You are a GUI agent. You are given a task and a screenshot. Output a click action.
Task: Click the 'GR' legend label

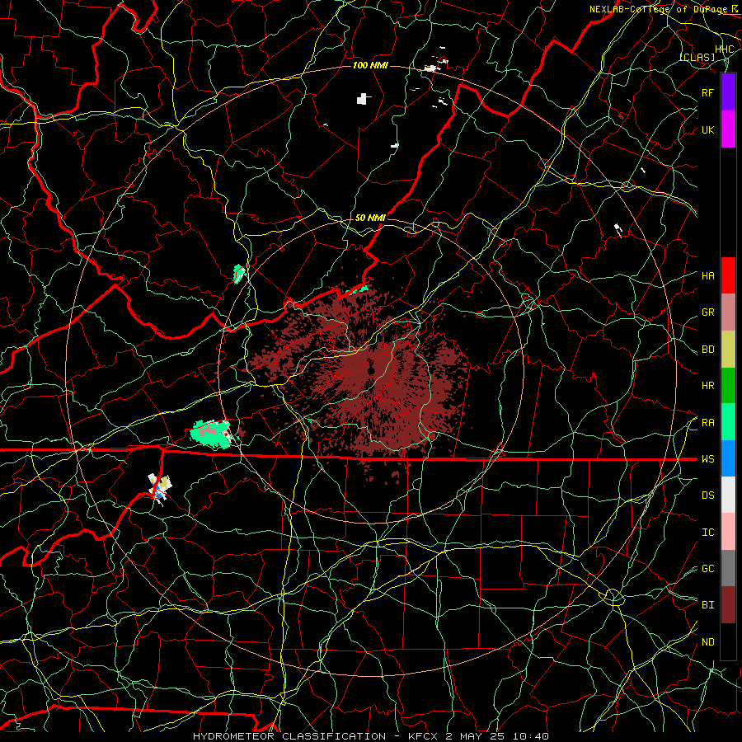click(x=708, y=312)
